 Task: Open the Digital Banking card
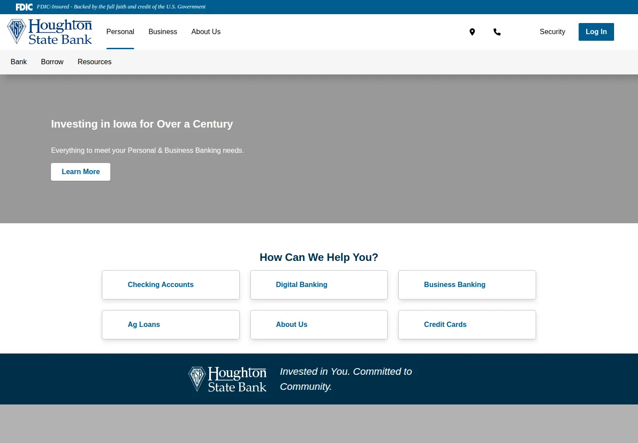click(319, 285)
